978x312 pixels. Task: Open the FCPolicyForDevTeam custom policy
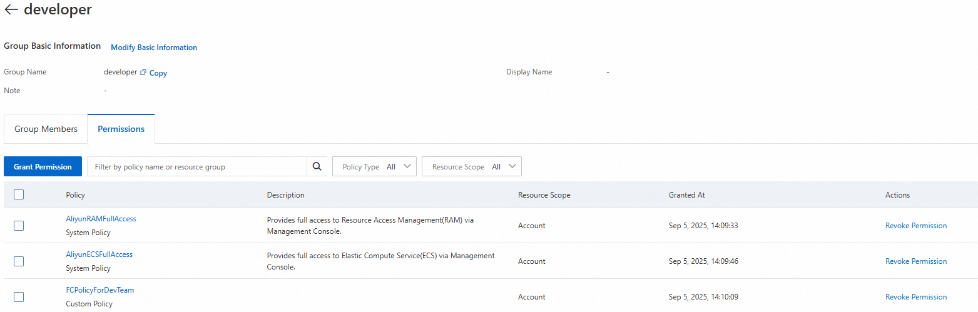(99, 290)
